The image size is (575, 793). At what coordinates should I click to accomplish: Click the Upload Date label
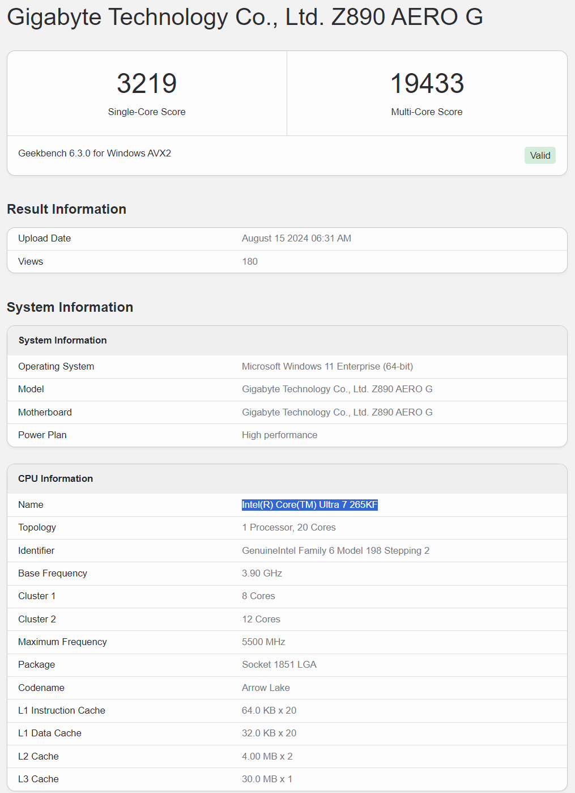pyautogui.click(x=44, y=238)
